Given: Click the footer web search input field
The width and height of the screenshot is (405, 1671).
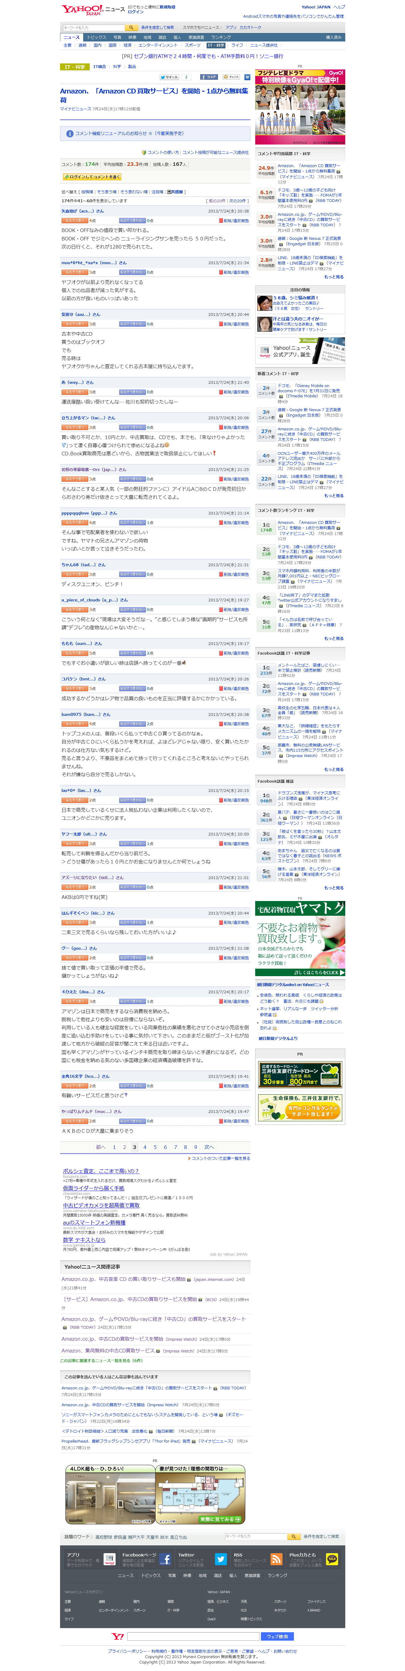Looking at the screenshot, I should (193, 1637).
